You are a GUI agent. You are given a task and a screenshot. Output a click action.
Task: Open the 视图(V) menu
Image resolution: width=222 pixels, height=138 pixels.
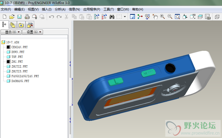click(x=33, y=9)
